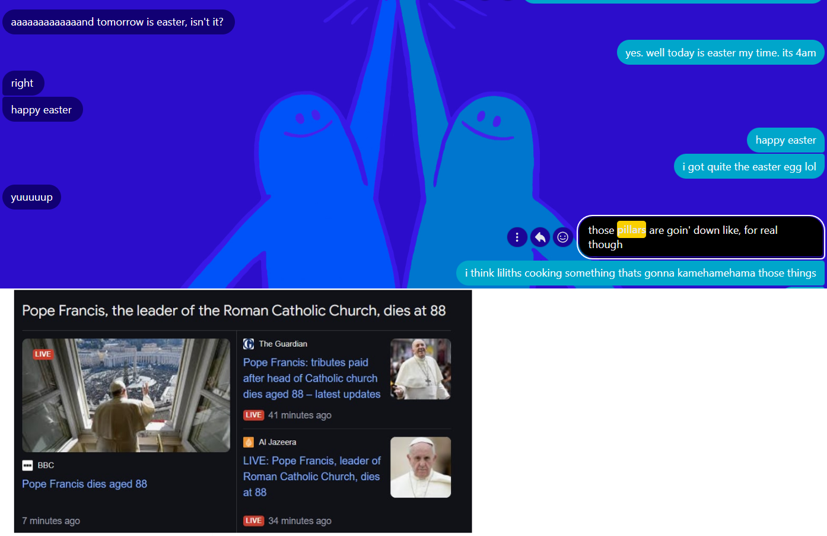Click the 'yuuuuup' message bubble
The width and height of the screenshot is (827, 536).
32,197
